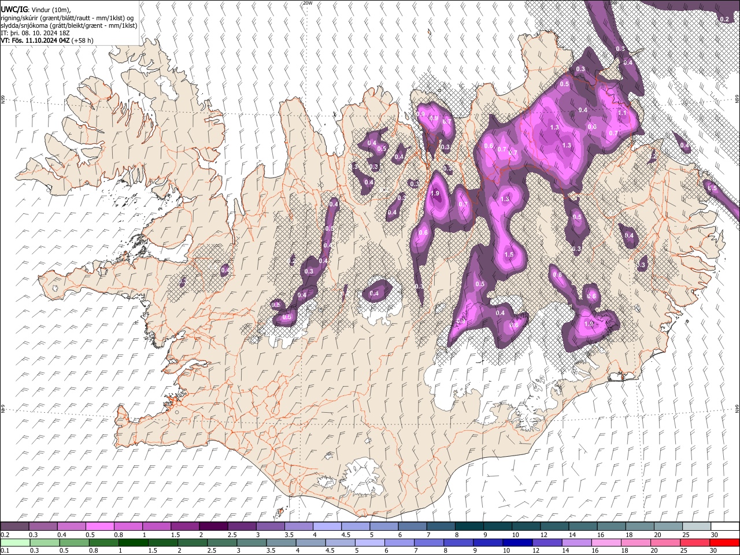
Task: Click the 1.1 snowfall value on the map
Action: point(622,113)
